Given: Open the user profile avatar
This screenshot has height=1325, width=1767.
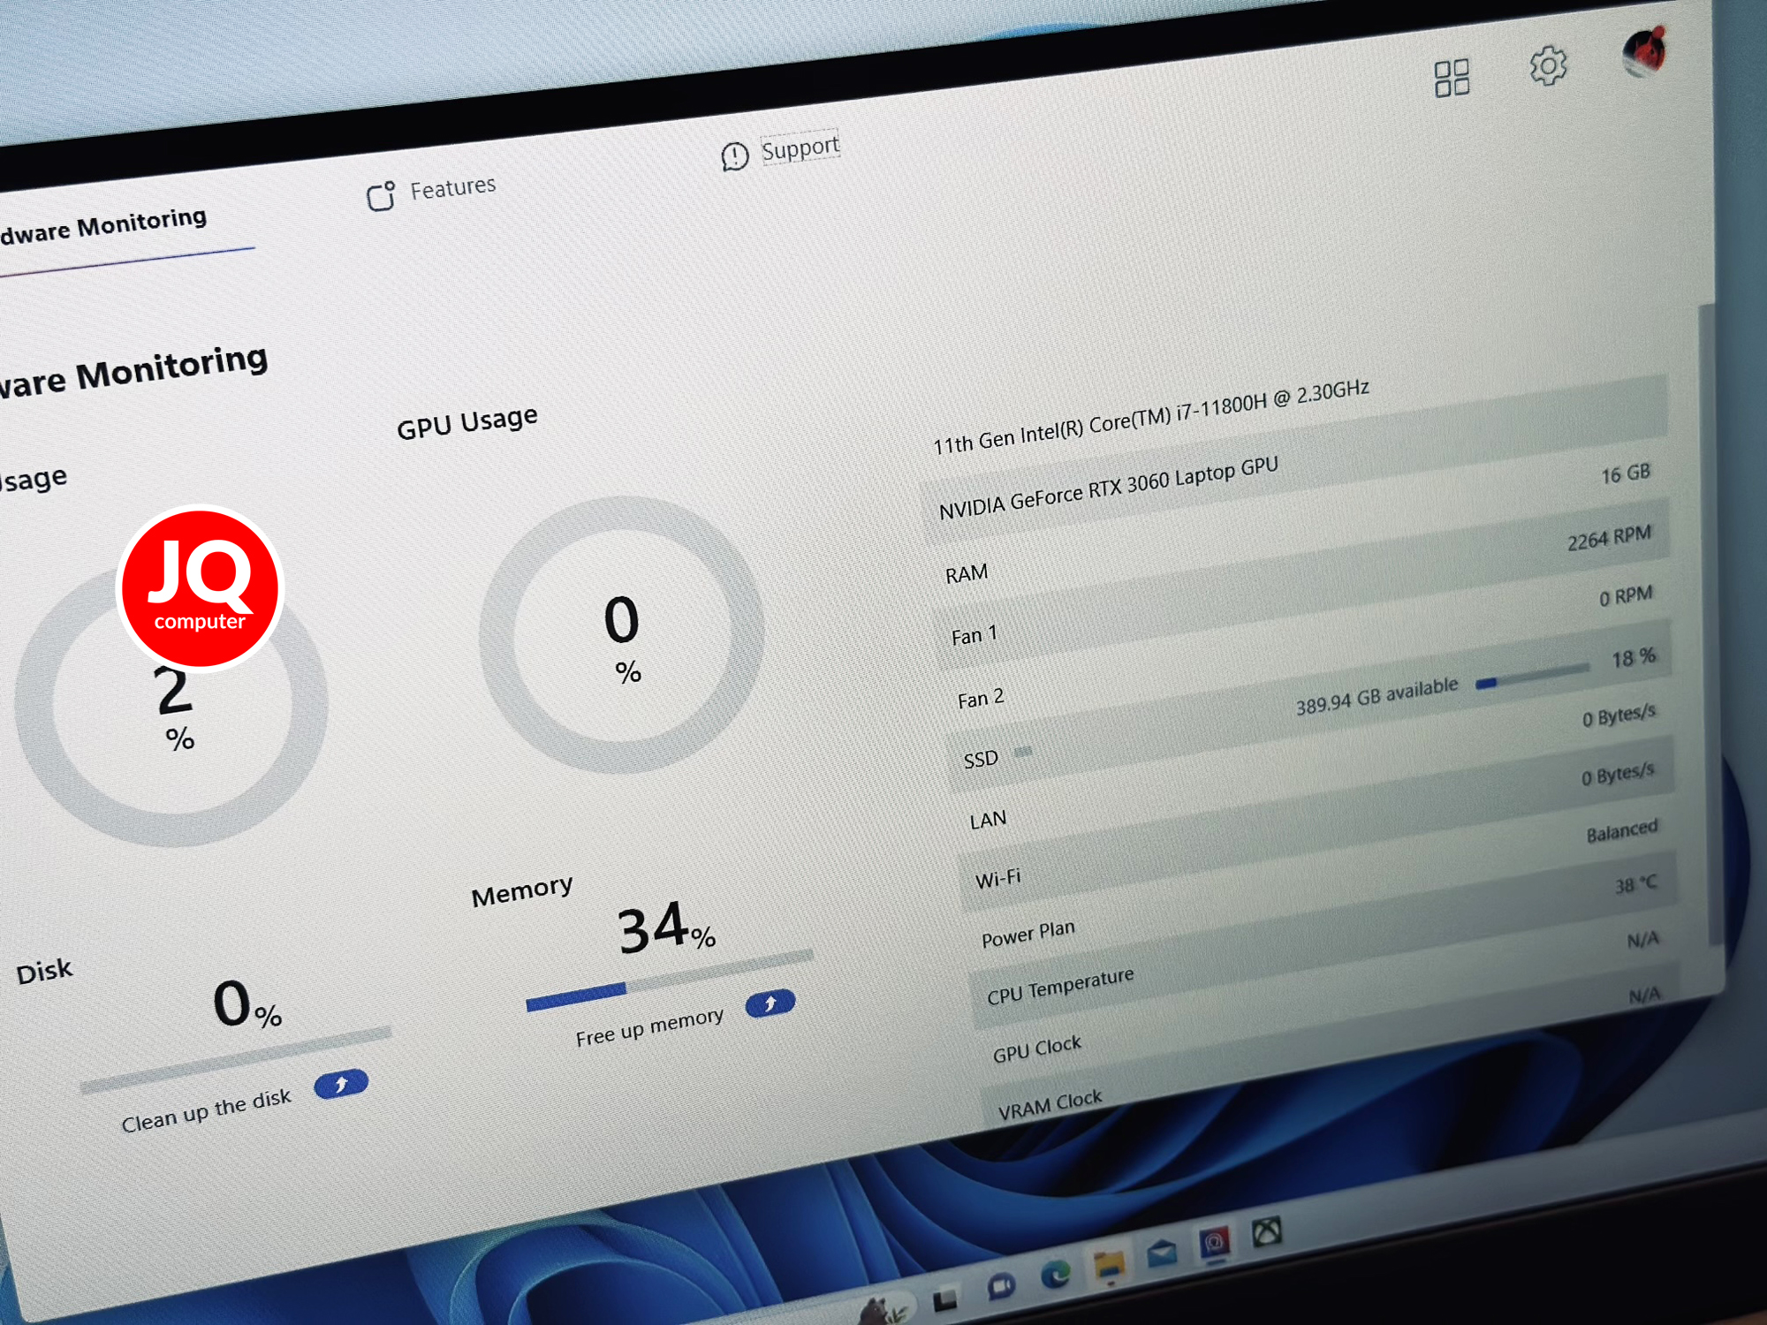Looking at the screenshot, I should [x=1644, y=51].
